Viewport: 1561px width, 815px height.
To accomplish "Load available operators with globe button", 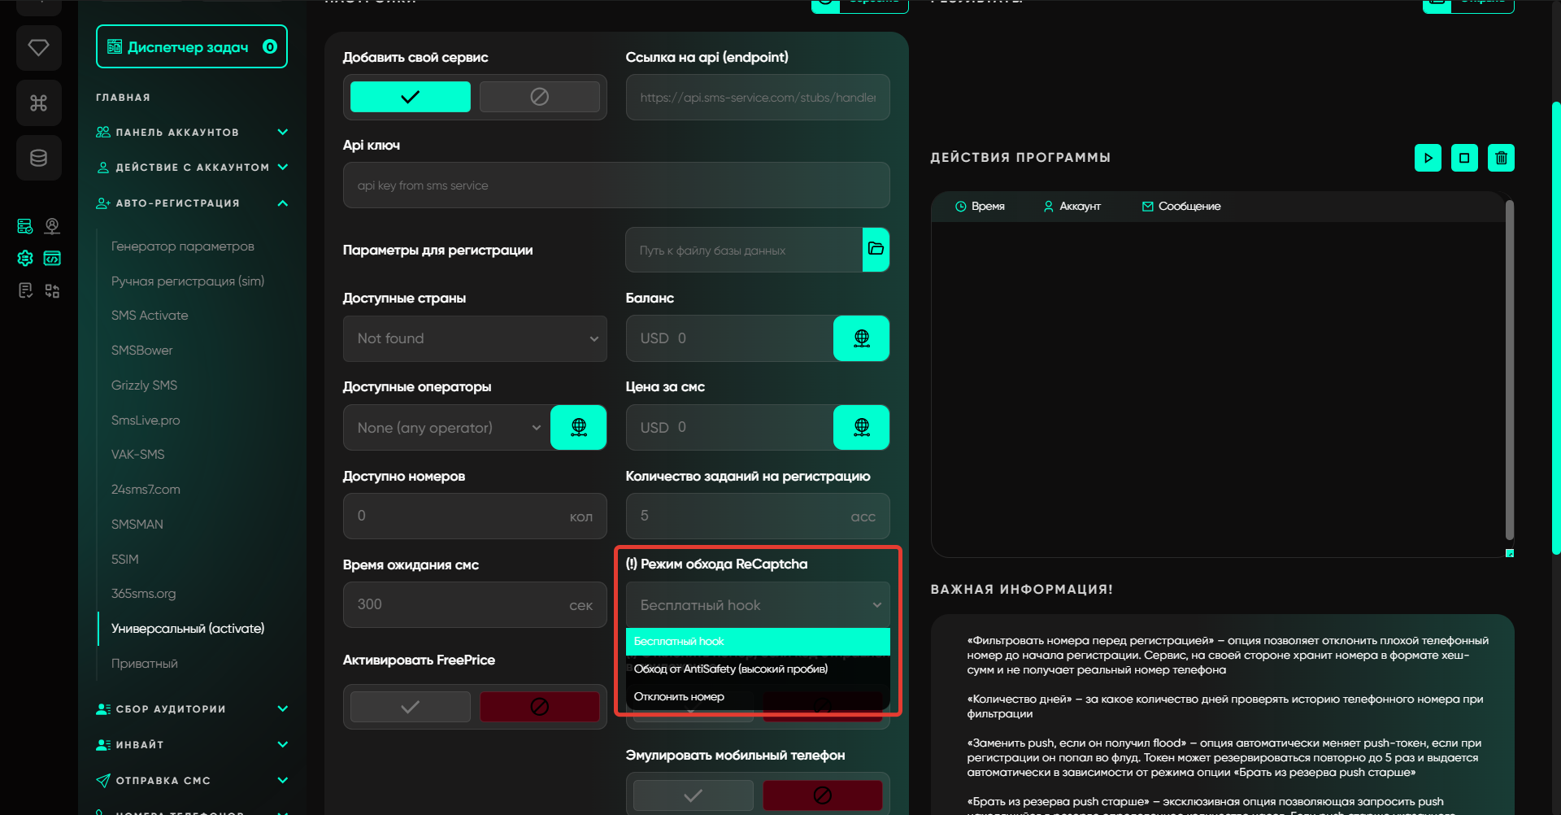I will [x=578, y=427].
